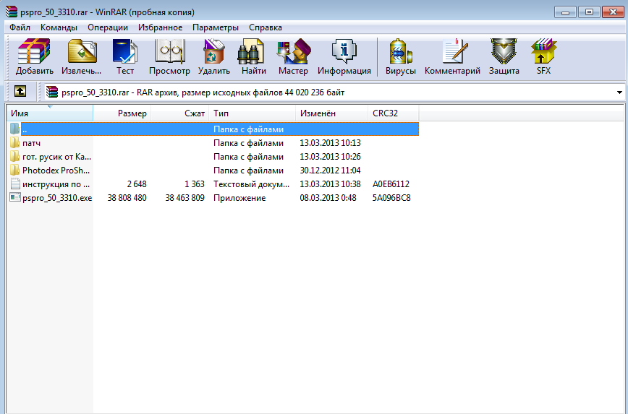Open the Избранное menu
The image size is (628, 414).
coord(160,27)
